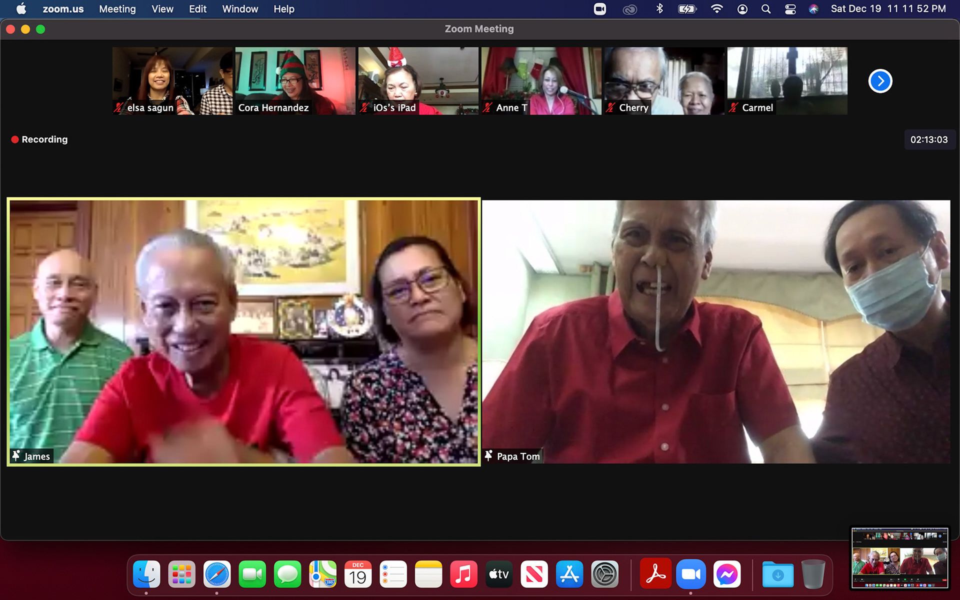The image size is (960, 600).
Task: Click the Wi-Fi status icon
Action: (x=716, y=9)
